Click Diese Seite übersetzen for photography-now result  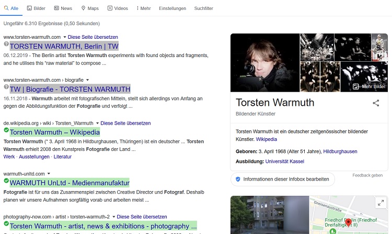point(142,217)
